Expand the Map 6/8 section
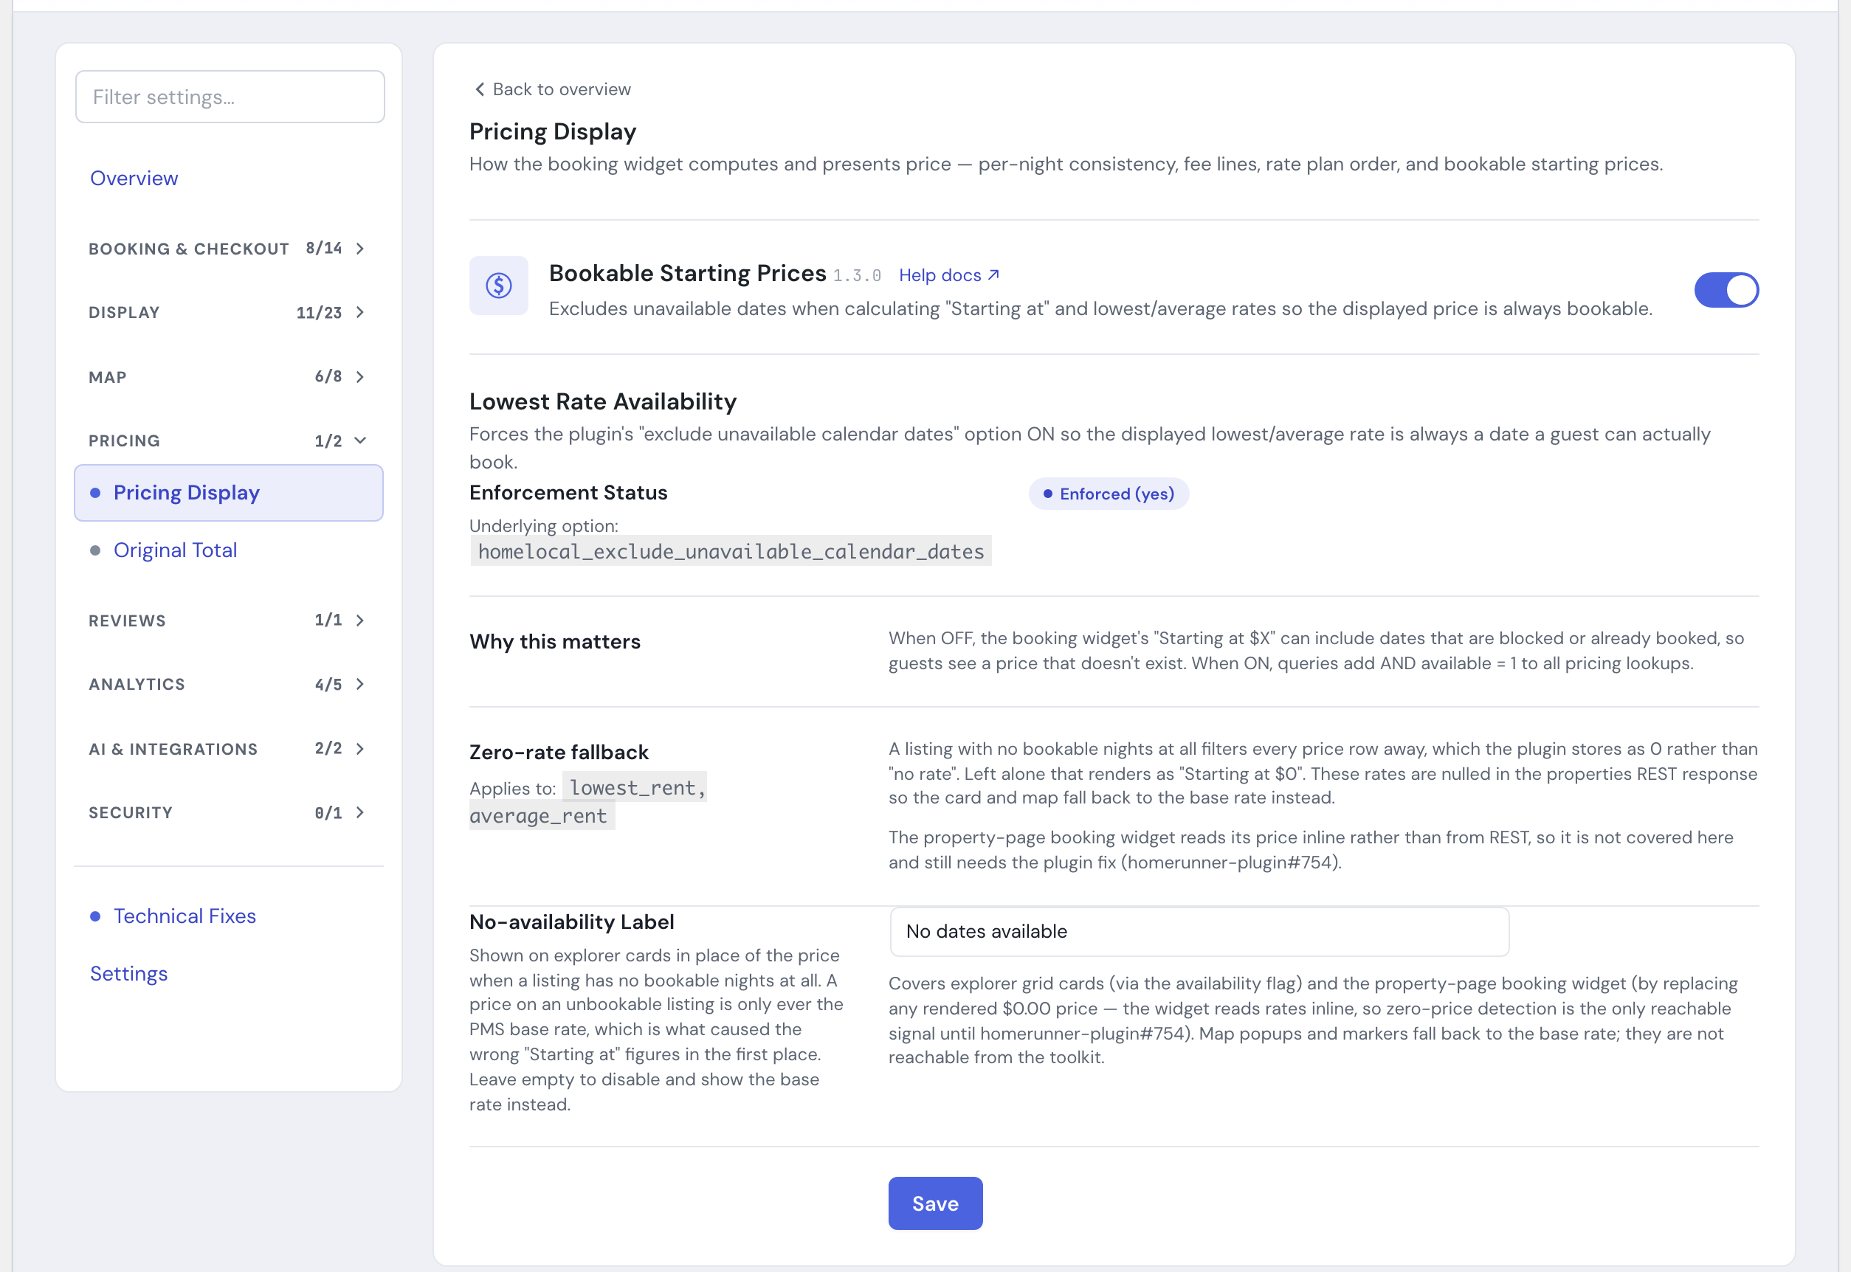Viewport: 1851px width, 1272px height. tap(228, 377)
